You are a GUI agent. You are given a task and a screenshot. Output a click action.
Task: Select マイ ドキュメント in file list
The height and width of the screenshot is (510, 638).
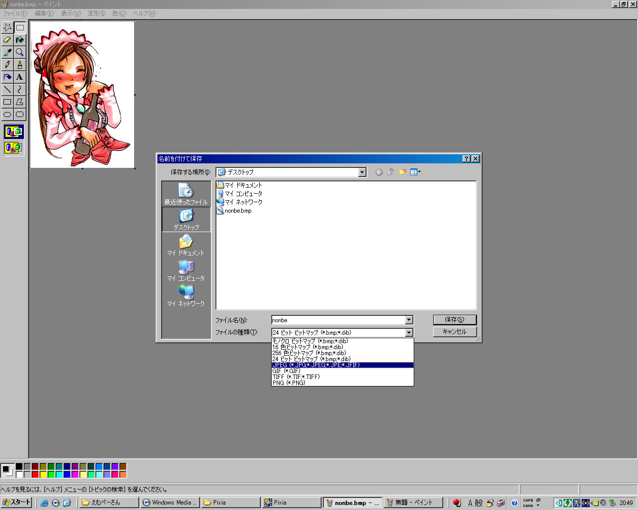pyautogui.click(x=239, y=185)
